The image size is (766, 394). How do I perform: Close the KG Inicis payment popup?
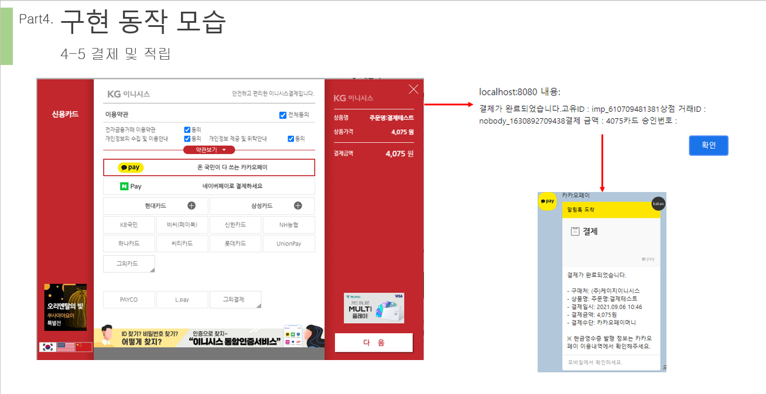click(413, 89)
